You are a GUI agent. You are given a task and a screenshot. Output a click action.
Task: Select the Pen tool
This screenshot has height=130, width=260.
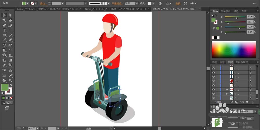pyautogui.click(x=4, y=25)
